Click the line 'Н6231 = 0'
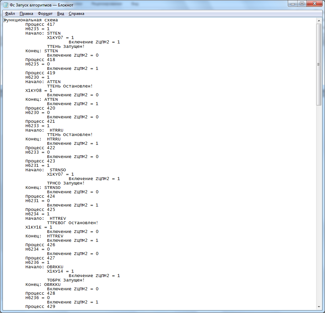325x313 pixels. (x=38, y=201)
